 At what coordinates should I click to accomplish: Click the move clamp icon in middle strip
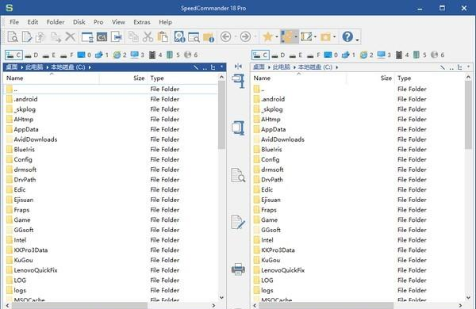pyautogui.click(x=238, y=82)
